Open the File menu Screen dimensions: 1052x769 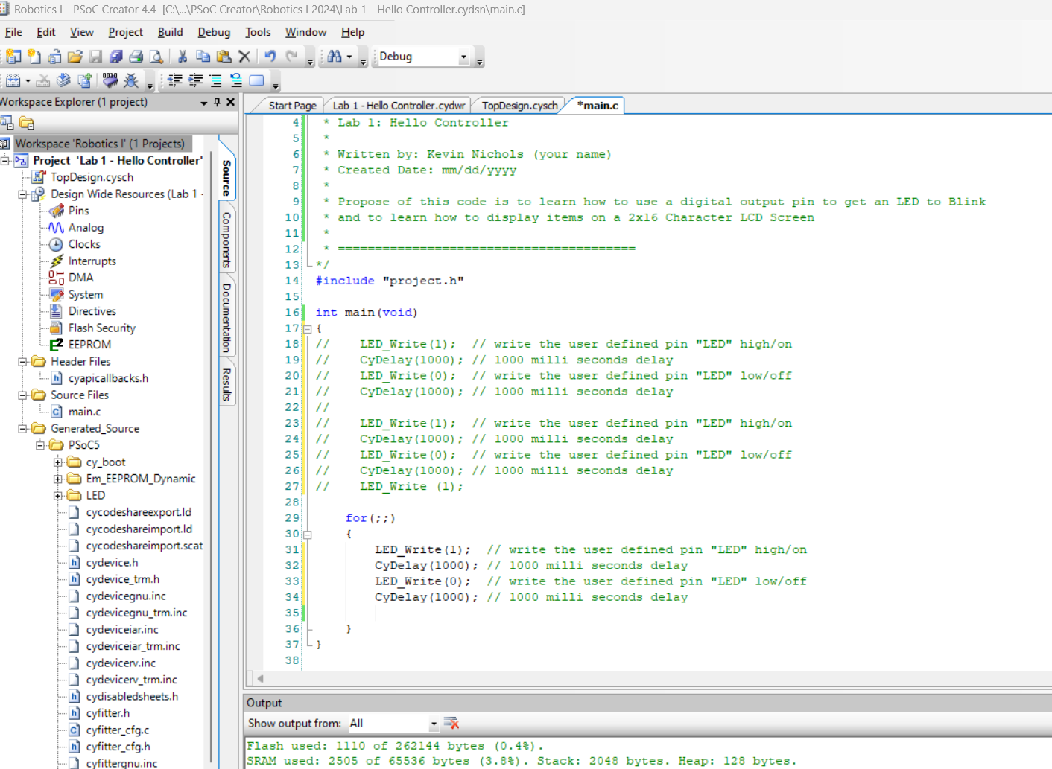point(13,32)
